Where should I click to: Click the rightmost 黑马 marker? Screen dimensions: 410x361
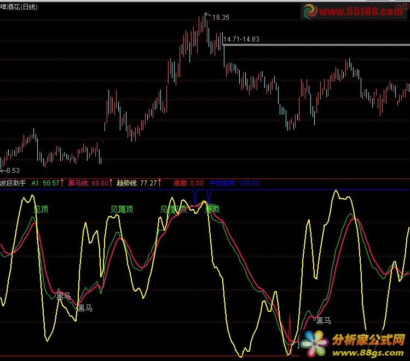(x=324, y=321)
